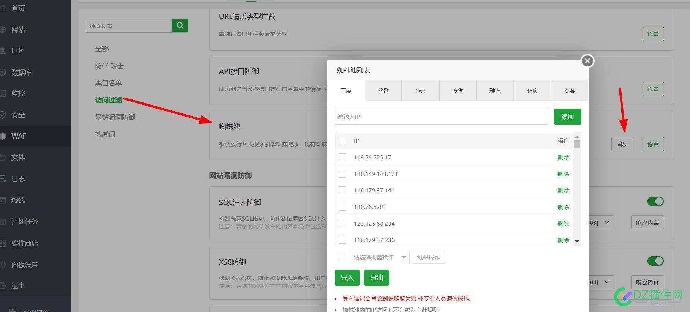The height and width of the screenshot is (312, 690).
Task: Switch to the 搜狗 tab
Action: pyautogui.click(x=458, y=91)
